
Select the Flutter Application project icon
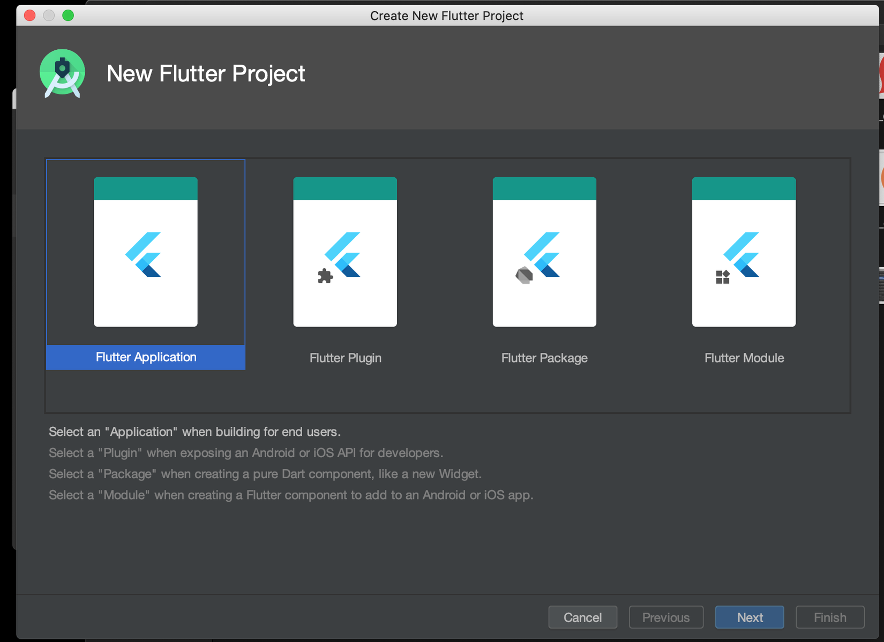(x=146, y=252)
